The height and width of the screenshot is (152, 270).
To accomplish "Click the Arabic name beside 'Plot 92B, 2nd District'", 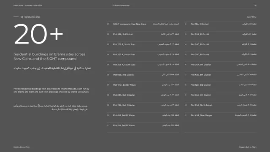I will point(170,75).
